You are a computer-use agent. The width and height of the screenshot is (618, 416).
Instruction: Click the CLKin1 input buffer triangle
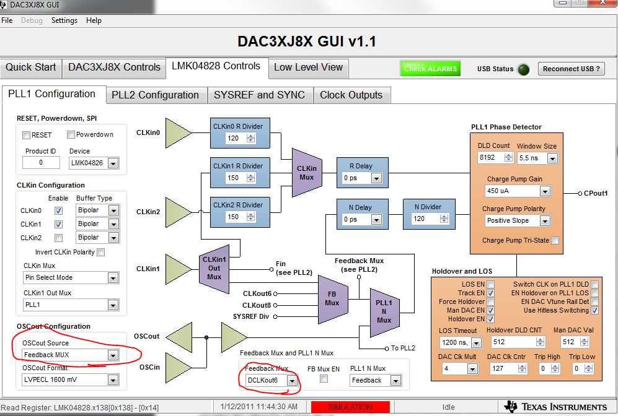point(178,269)
